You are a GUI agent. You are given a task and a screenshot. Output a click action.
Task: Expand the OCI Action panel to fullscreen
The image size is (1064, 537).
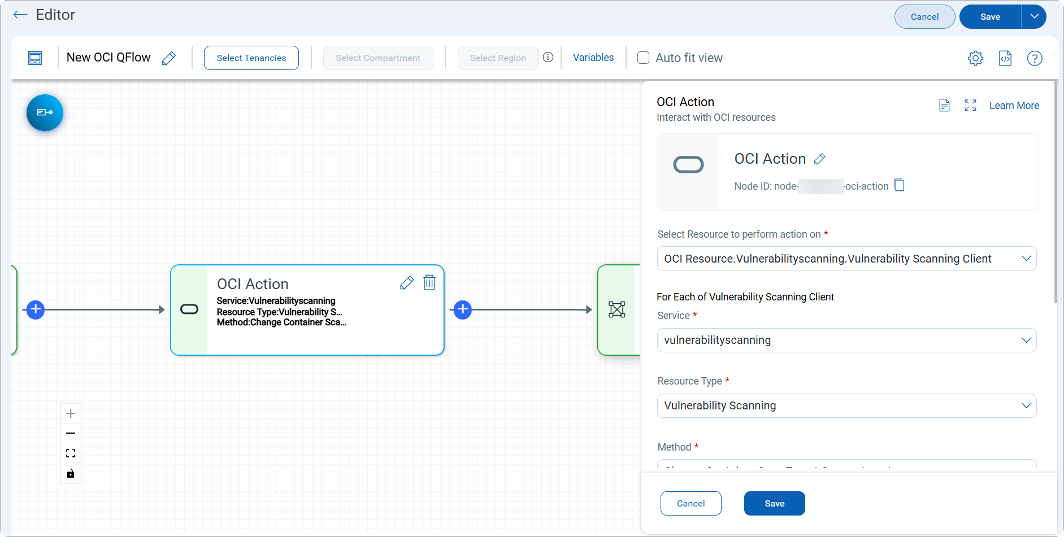(x=970, y=106)
